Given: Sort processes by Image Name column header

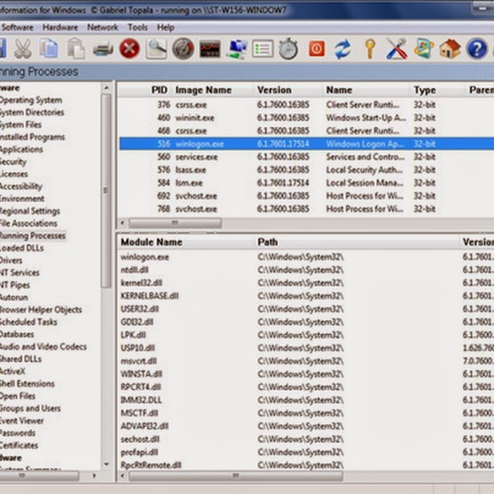Looking at the screenshot, I should (x=203, y=90).
